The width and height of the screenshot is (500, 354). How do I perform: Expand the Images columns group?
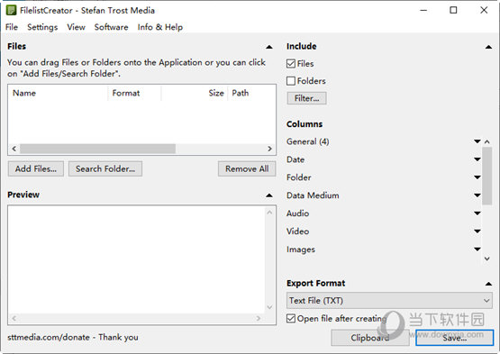[477, 250]
